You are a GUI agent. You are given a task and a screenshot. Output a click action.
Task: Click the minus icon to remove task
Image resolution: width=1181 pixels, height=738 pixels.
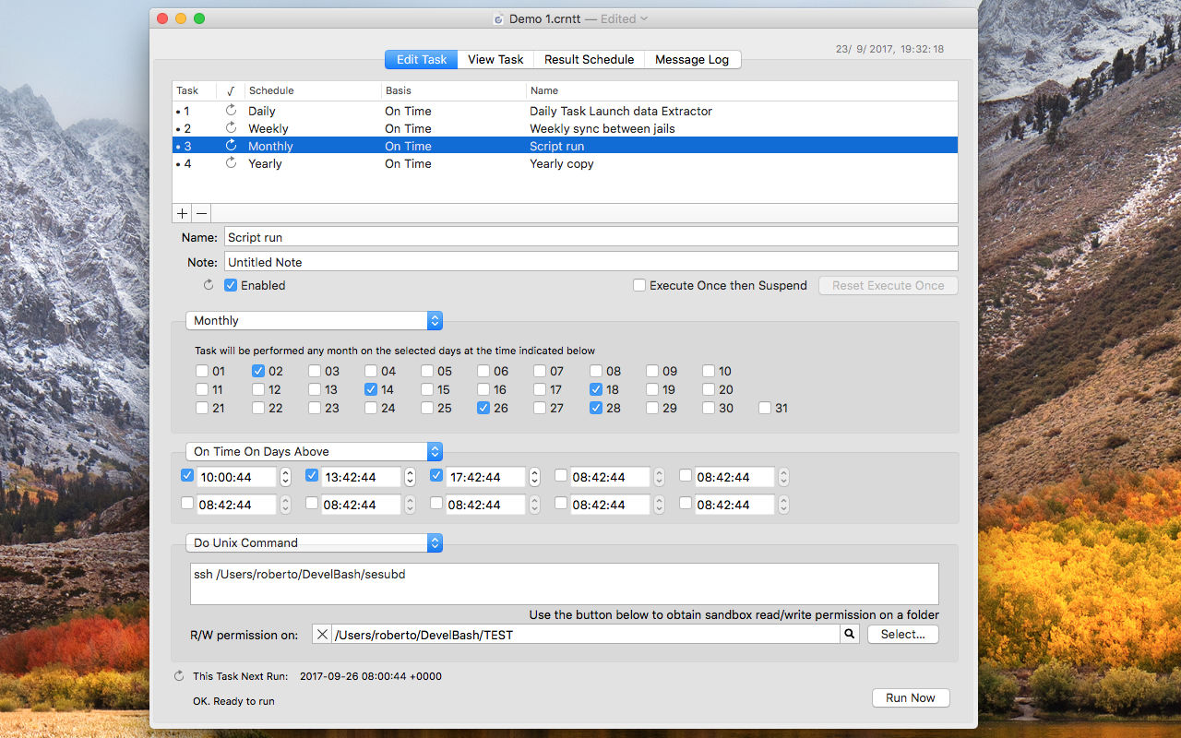pos(201,213)
